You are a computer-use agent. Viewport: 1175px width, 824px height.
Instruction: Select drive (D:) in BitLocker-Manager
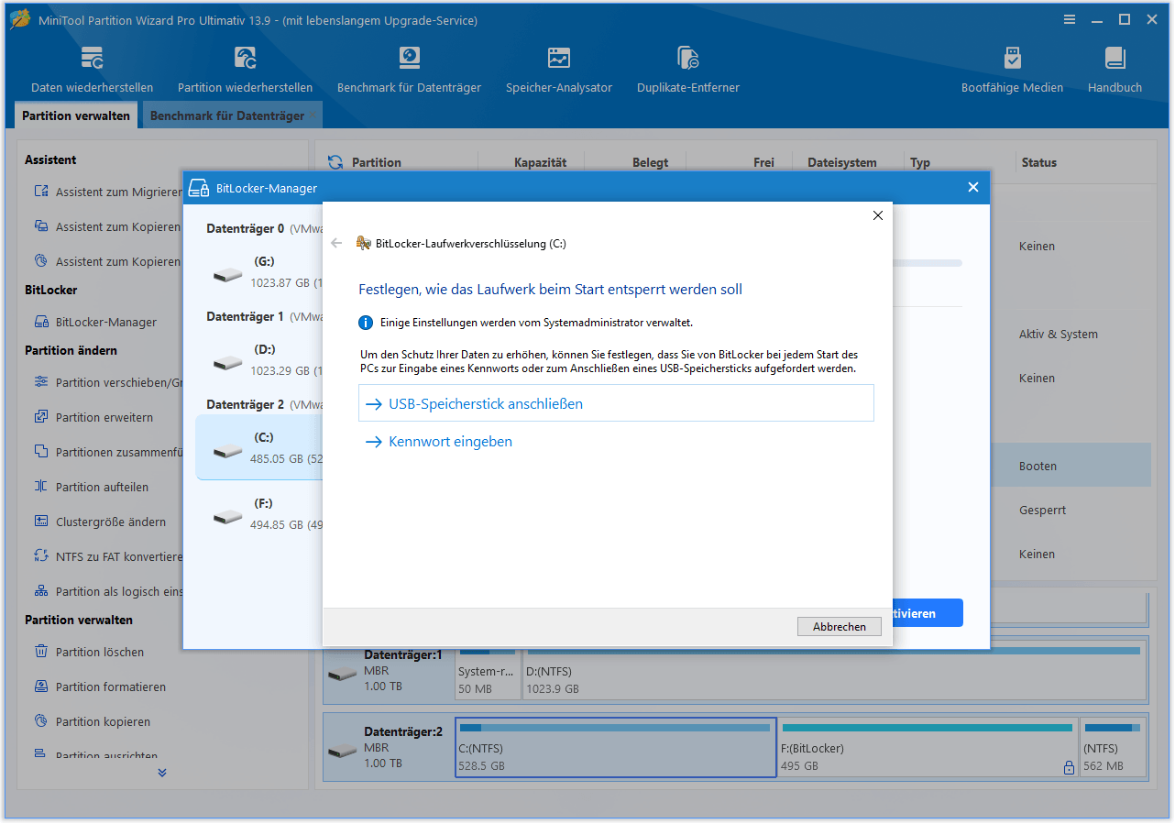260,360
